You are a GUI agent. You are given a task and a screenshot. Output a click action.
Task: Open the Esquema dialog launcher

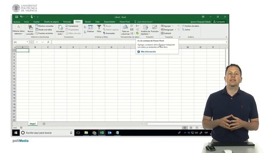180,37
